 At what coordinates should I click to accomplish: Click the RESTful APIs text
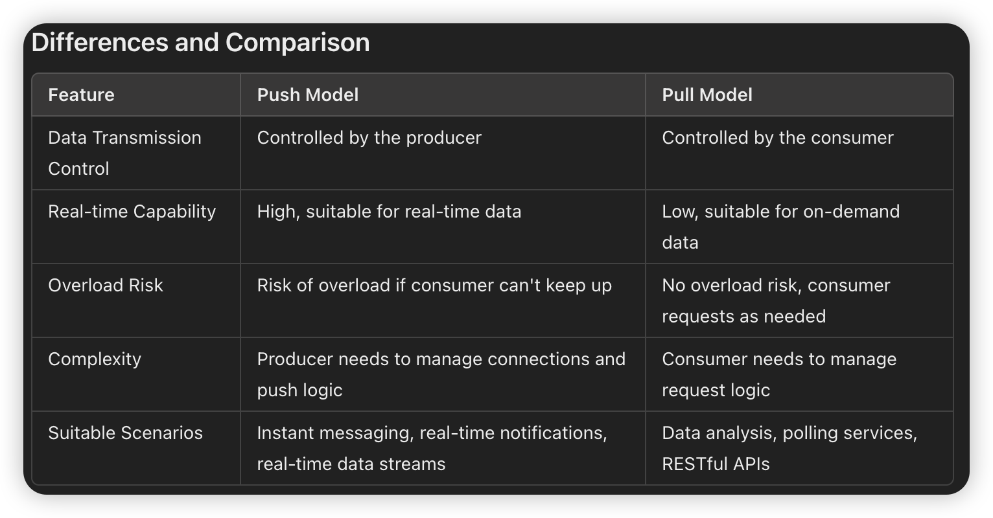716,464
